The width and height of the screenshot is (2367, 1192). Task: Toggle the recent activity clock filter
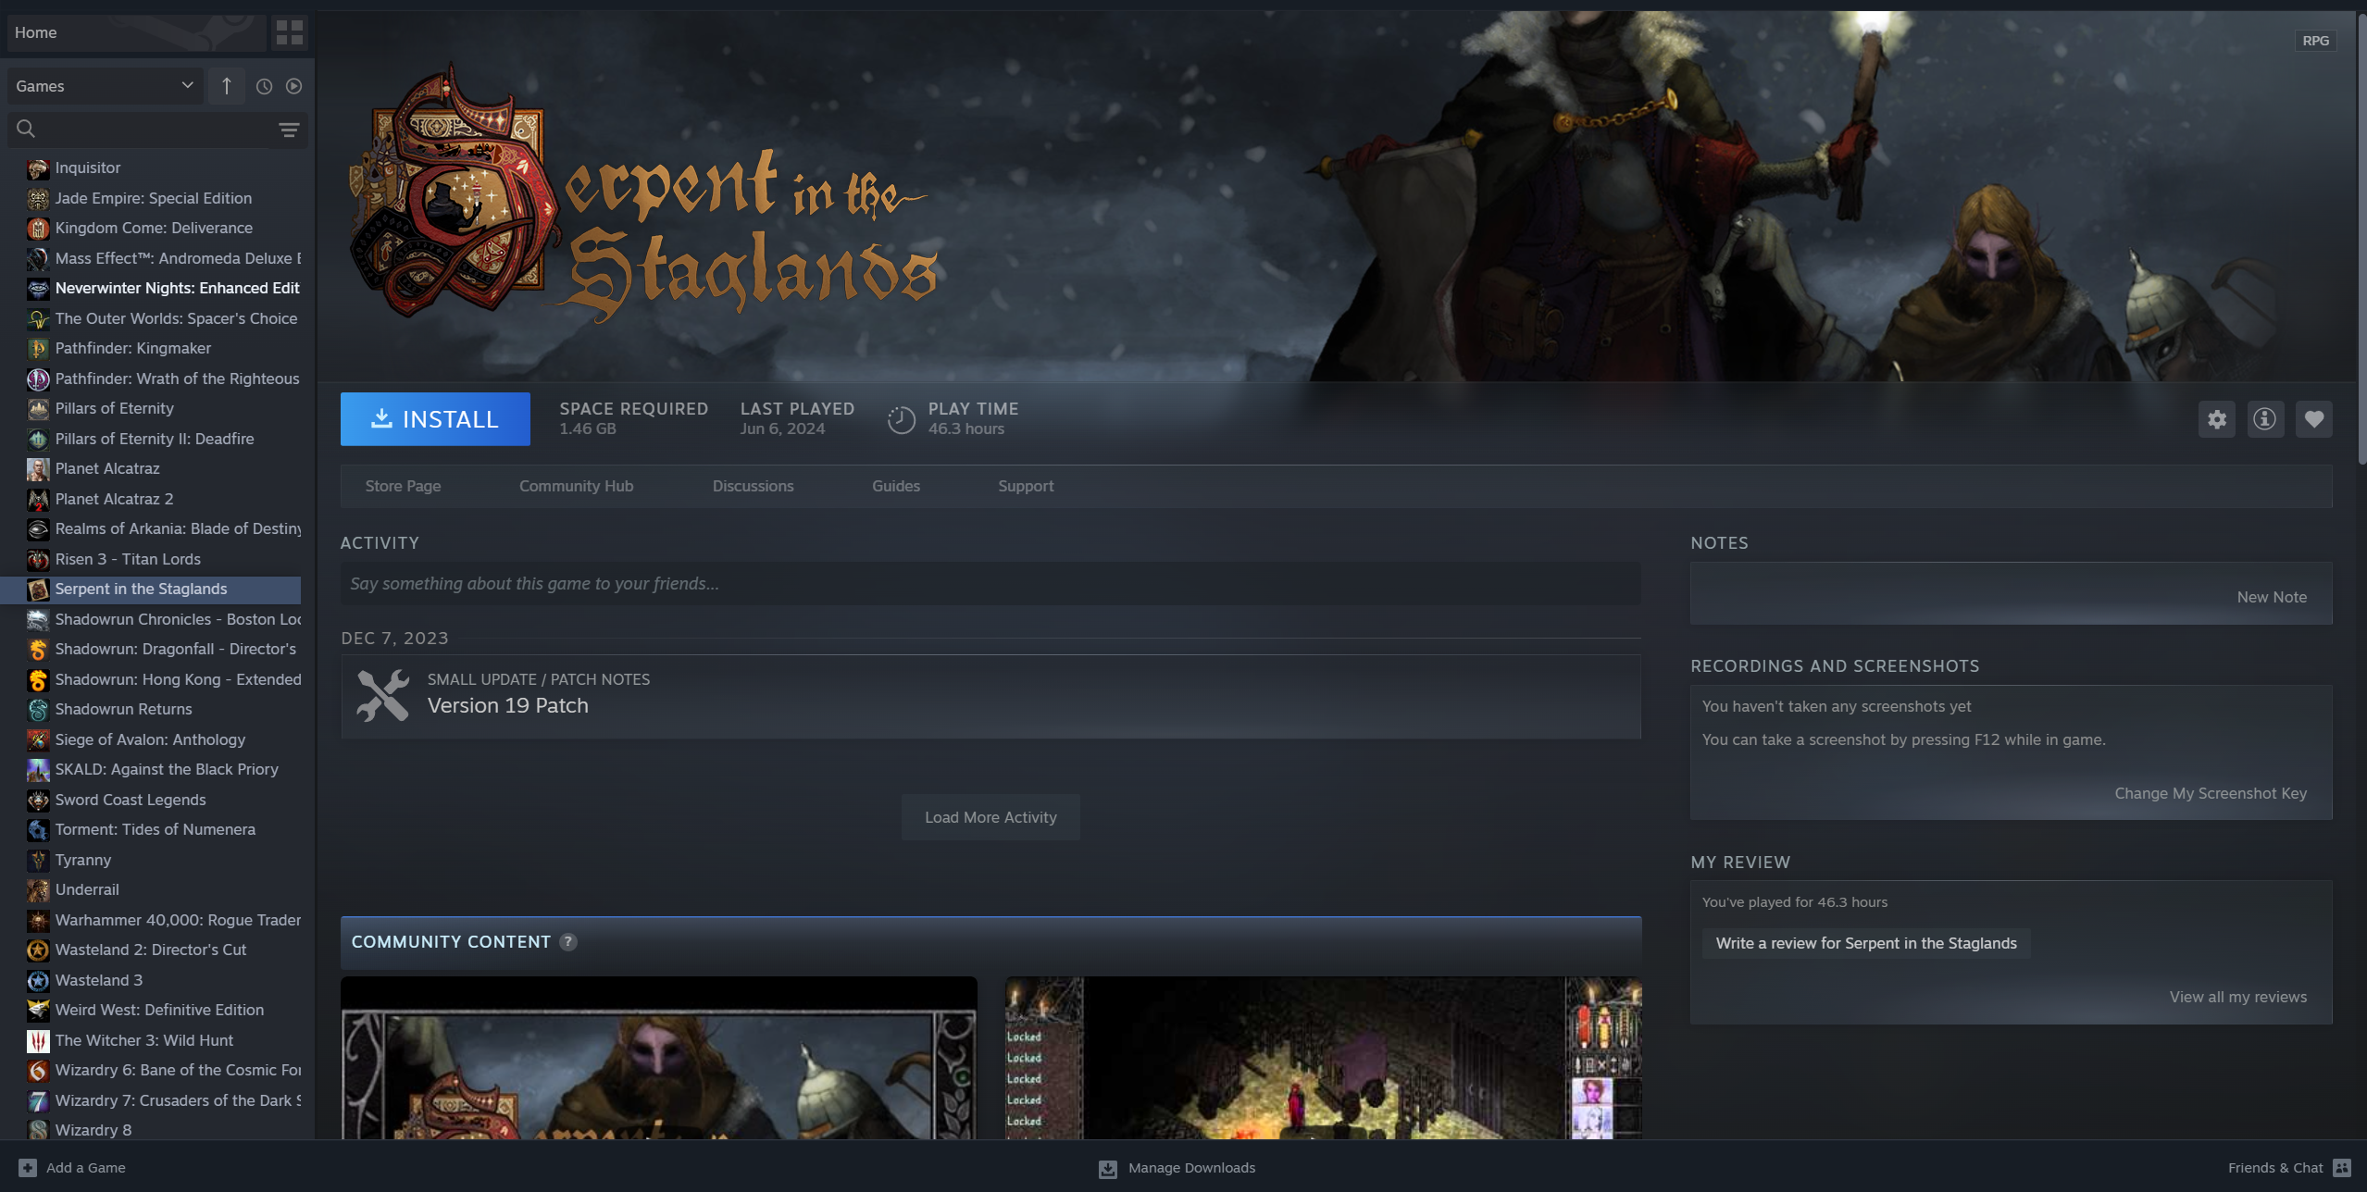(264, 86)
